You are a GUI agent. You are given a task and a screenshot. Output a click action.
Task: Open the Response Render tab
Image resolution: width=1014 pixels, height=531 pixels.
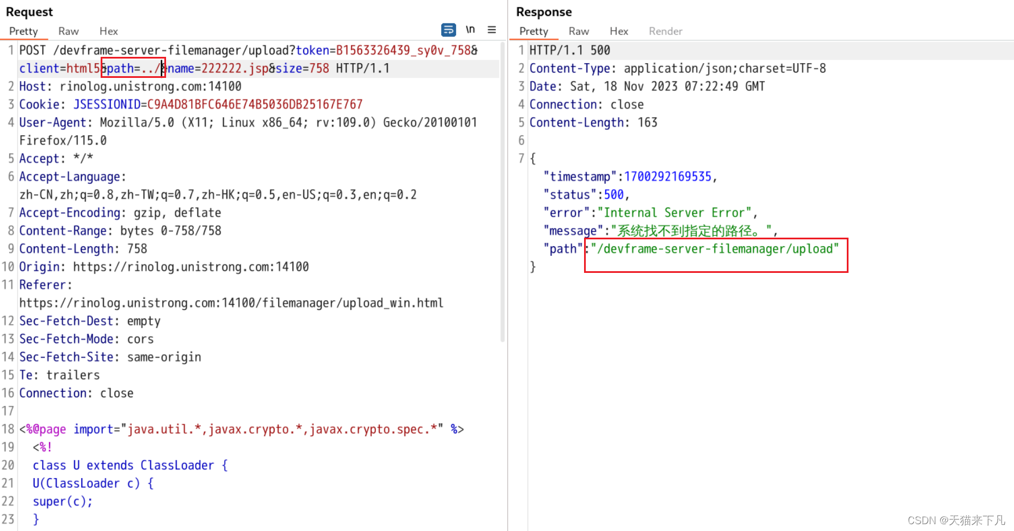(665, 31)
